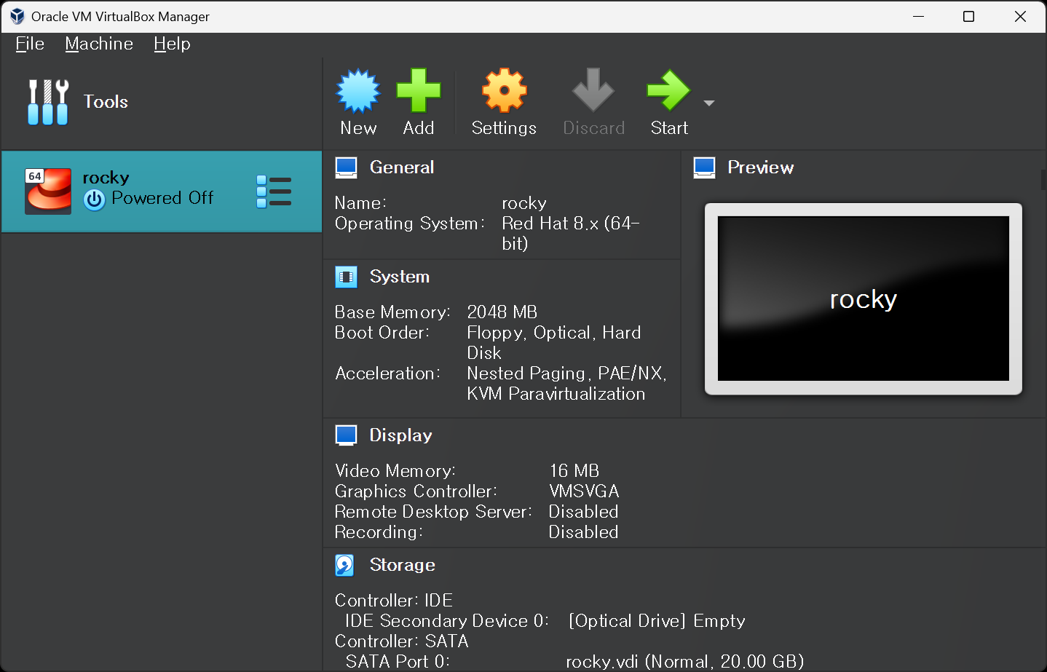Click the Controller: IDE label
The height and width of the screenshot is (672, 1047).
[394, 601]
